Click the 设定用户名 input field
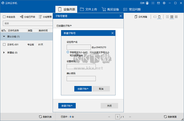The image size is (184, 121). 79,47
